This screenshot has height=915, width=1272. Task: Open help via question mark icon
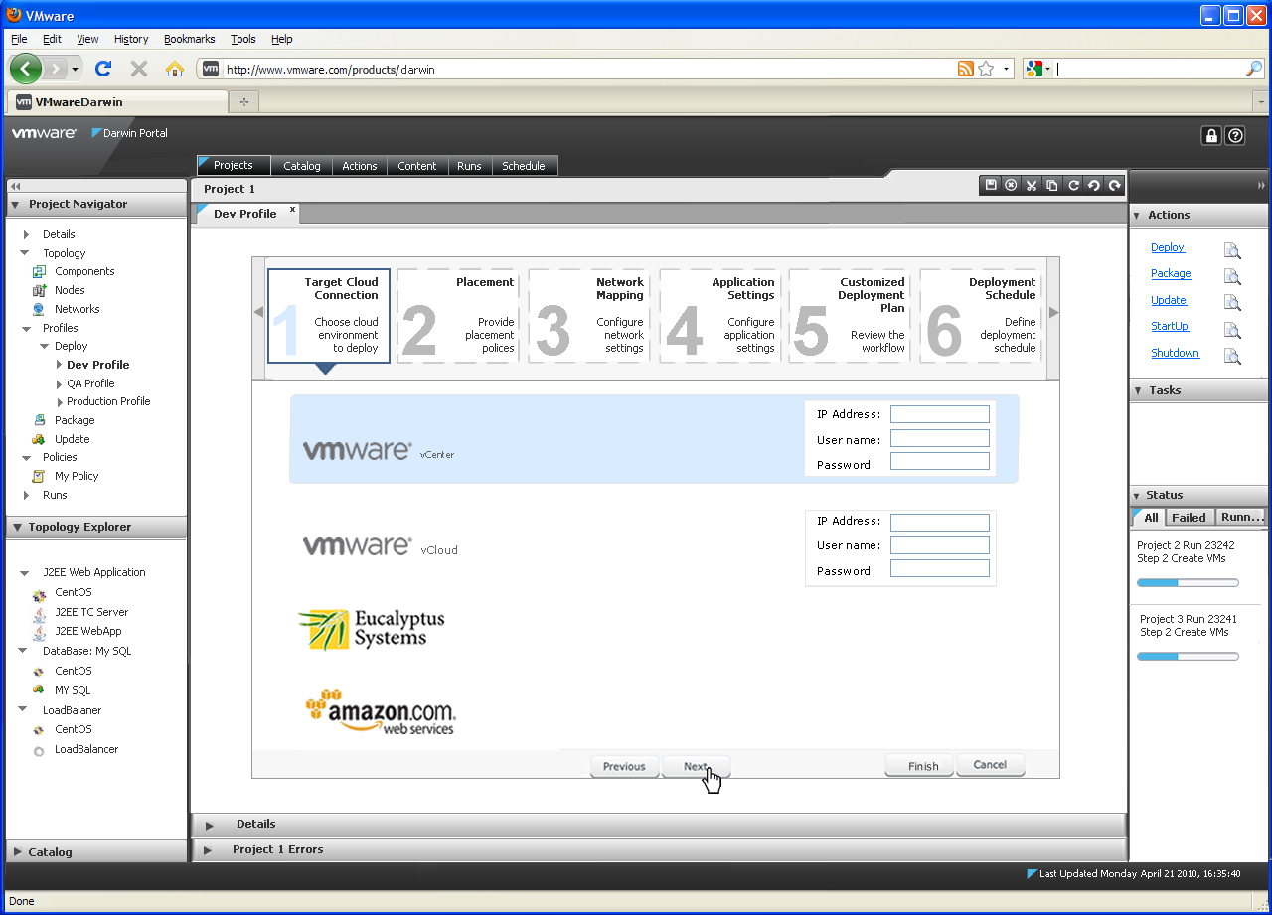pyautogui.click(x=1235, y=136)
